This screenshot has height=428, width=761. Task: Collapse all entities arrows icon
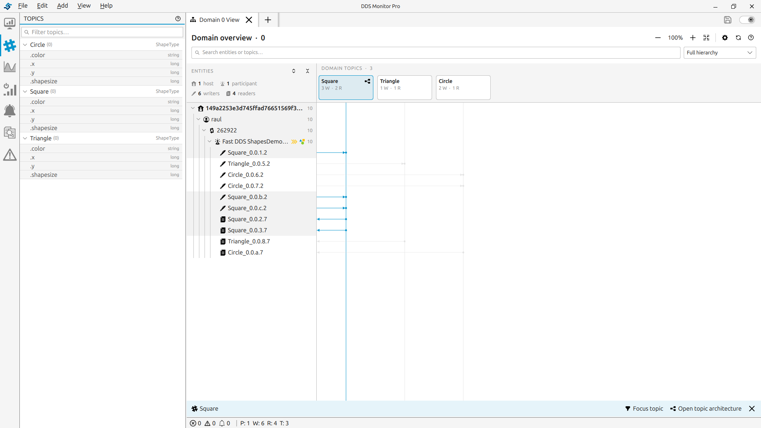pyautogui.click(x=308, y=71)
